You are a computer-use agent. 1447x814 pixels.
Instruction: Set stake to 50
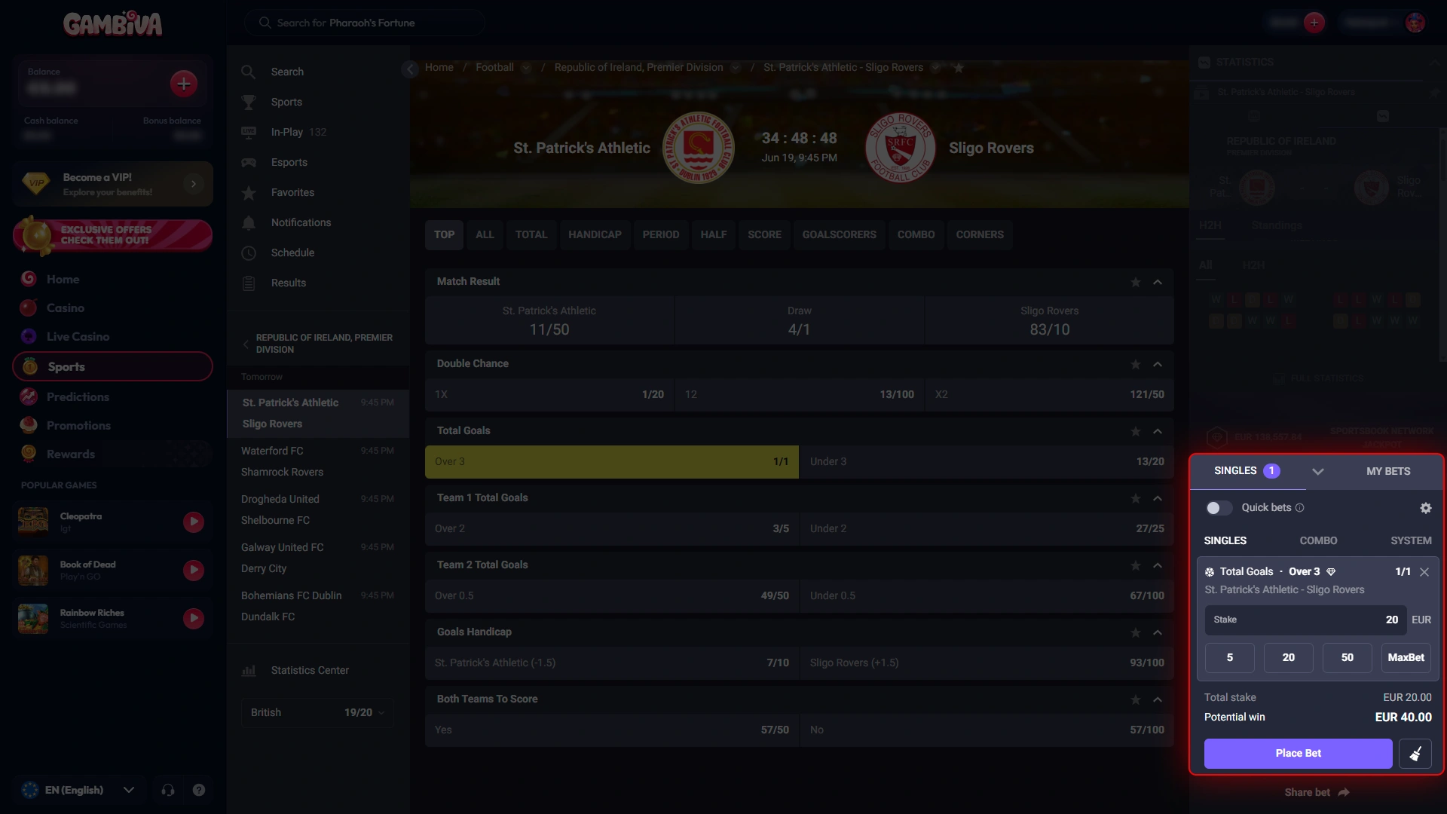(1347, 658)
